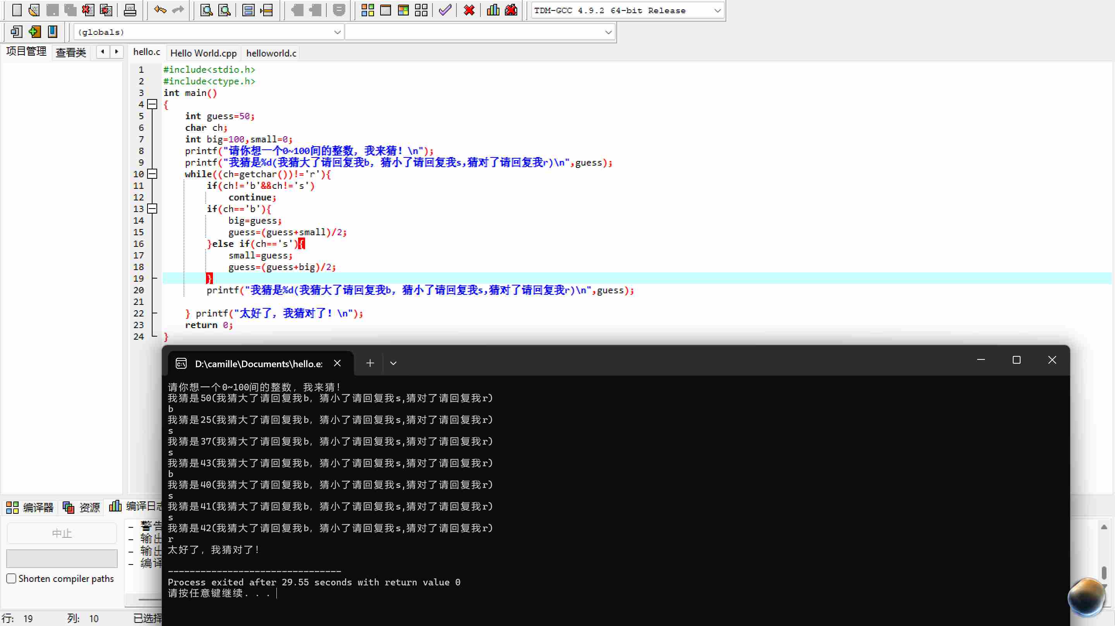Collapse the code fold at line 13

click(x=152, y=209)
